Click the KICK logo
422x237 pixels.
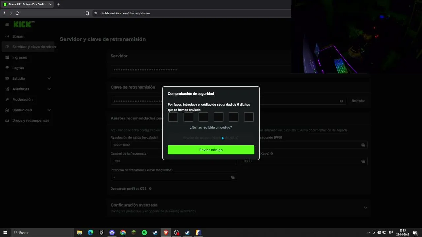pos(24,24)
